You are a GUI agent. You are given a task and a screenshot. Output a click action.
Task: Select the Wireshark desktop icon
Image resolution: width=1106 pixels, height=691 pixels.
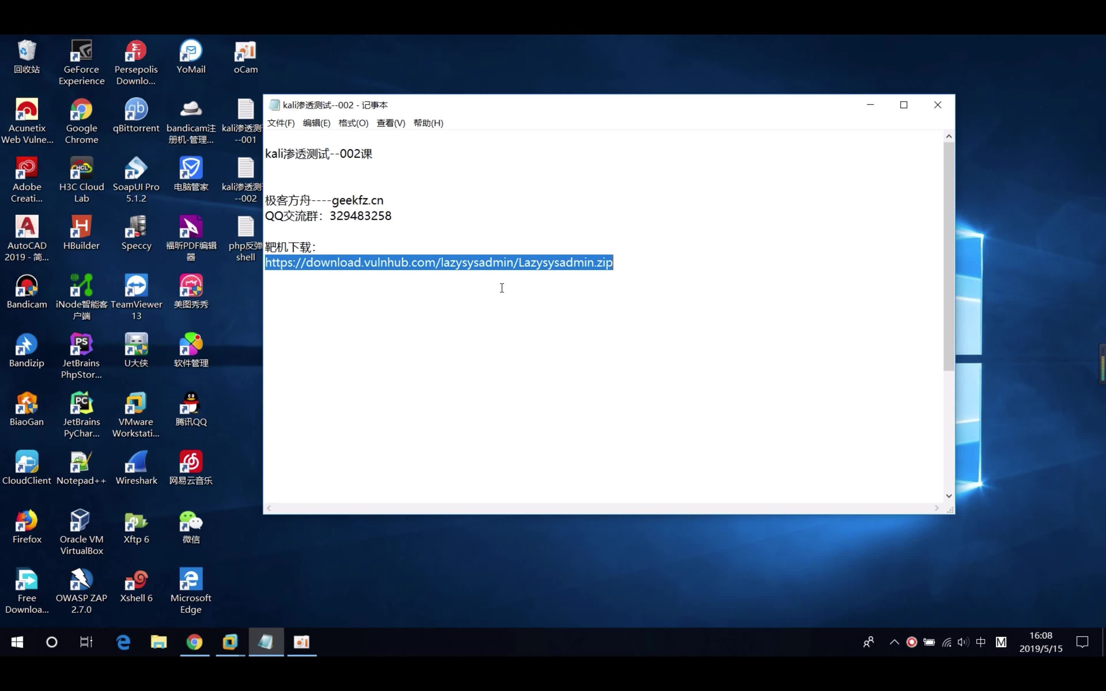[136, 468]
